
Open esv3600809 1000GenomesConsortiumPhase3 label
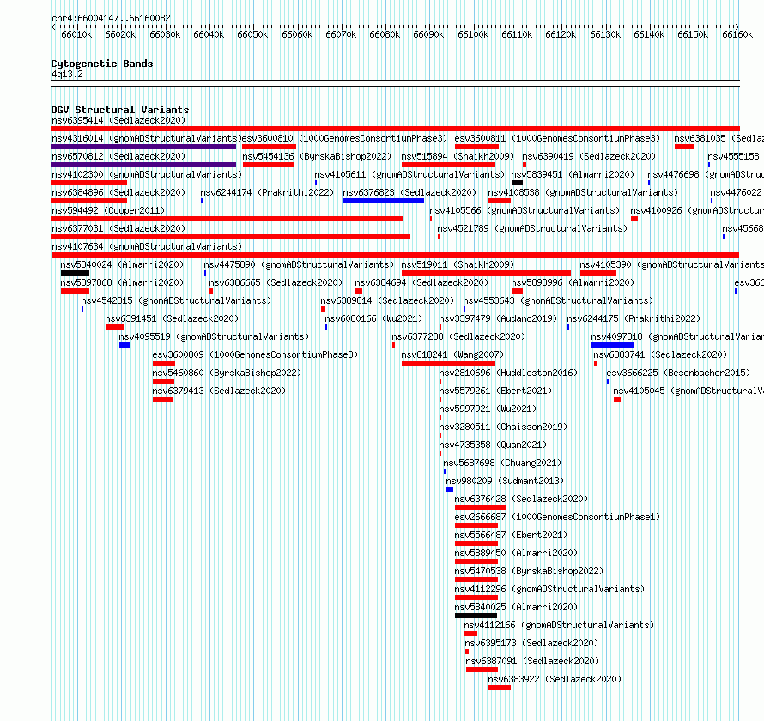[255, 354]
